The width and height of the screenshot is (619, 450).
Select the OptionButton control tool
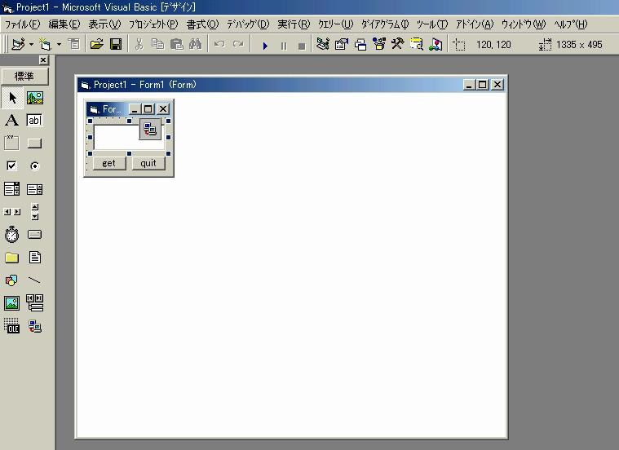[35, 165]
